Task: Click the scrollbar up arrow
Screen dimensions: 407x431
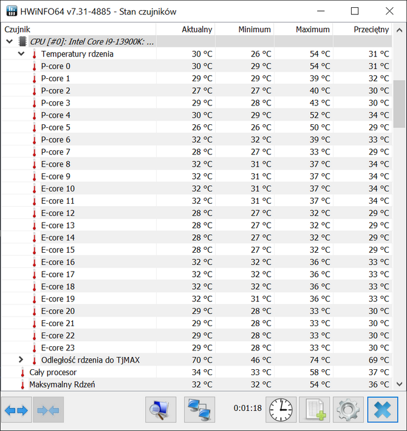Action: [x=399, y=30]
